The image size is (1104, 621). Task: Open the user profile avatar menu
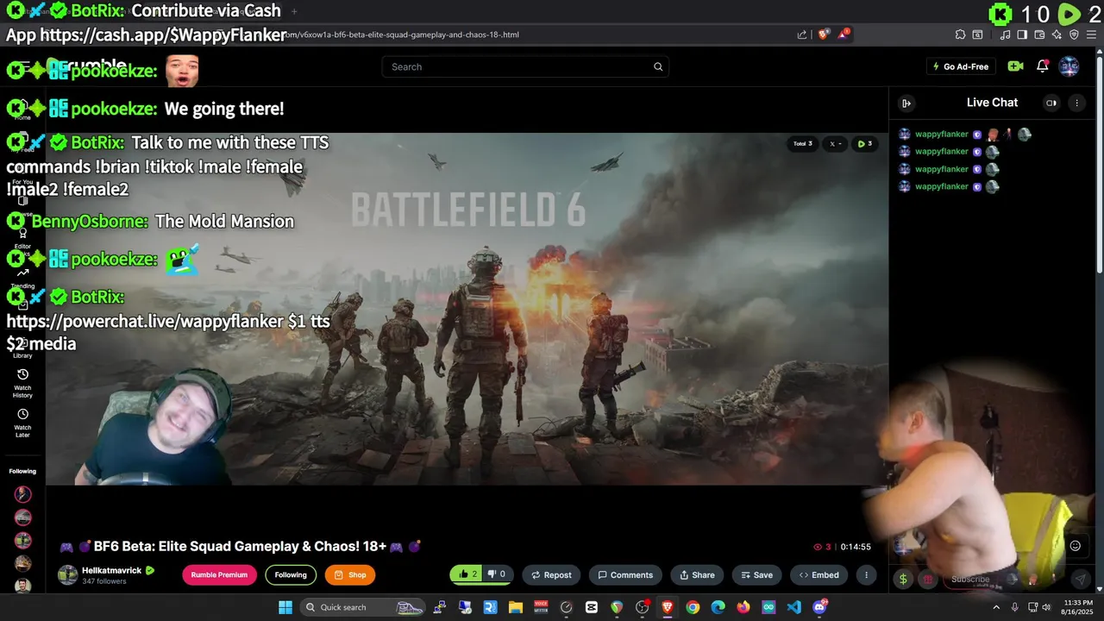tap(1069, 66)
